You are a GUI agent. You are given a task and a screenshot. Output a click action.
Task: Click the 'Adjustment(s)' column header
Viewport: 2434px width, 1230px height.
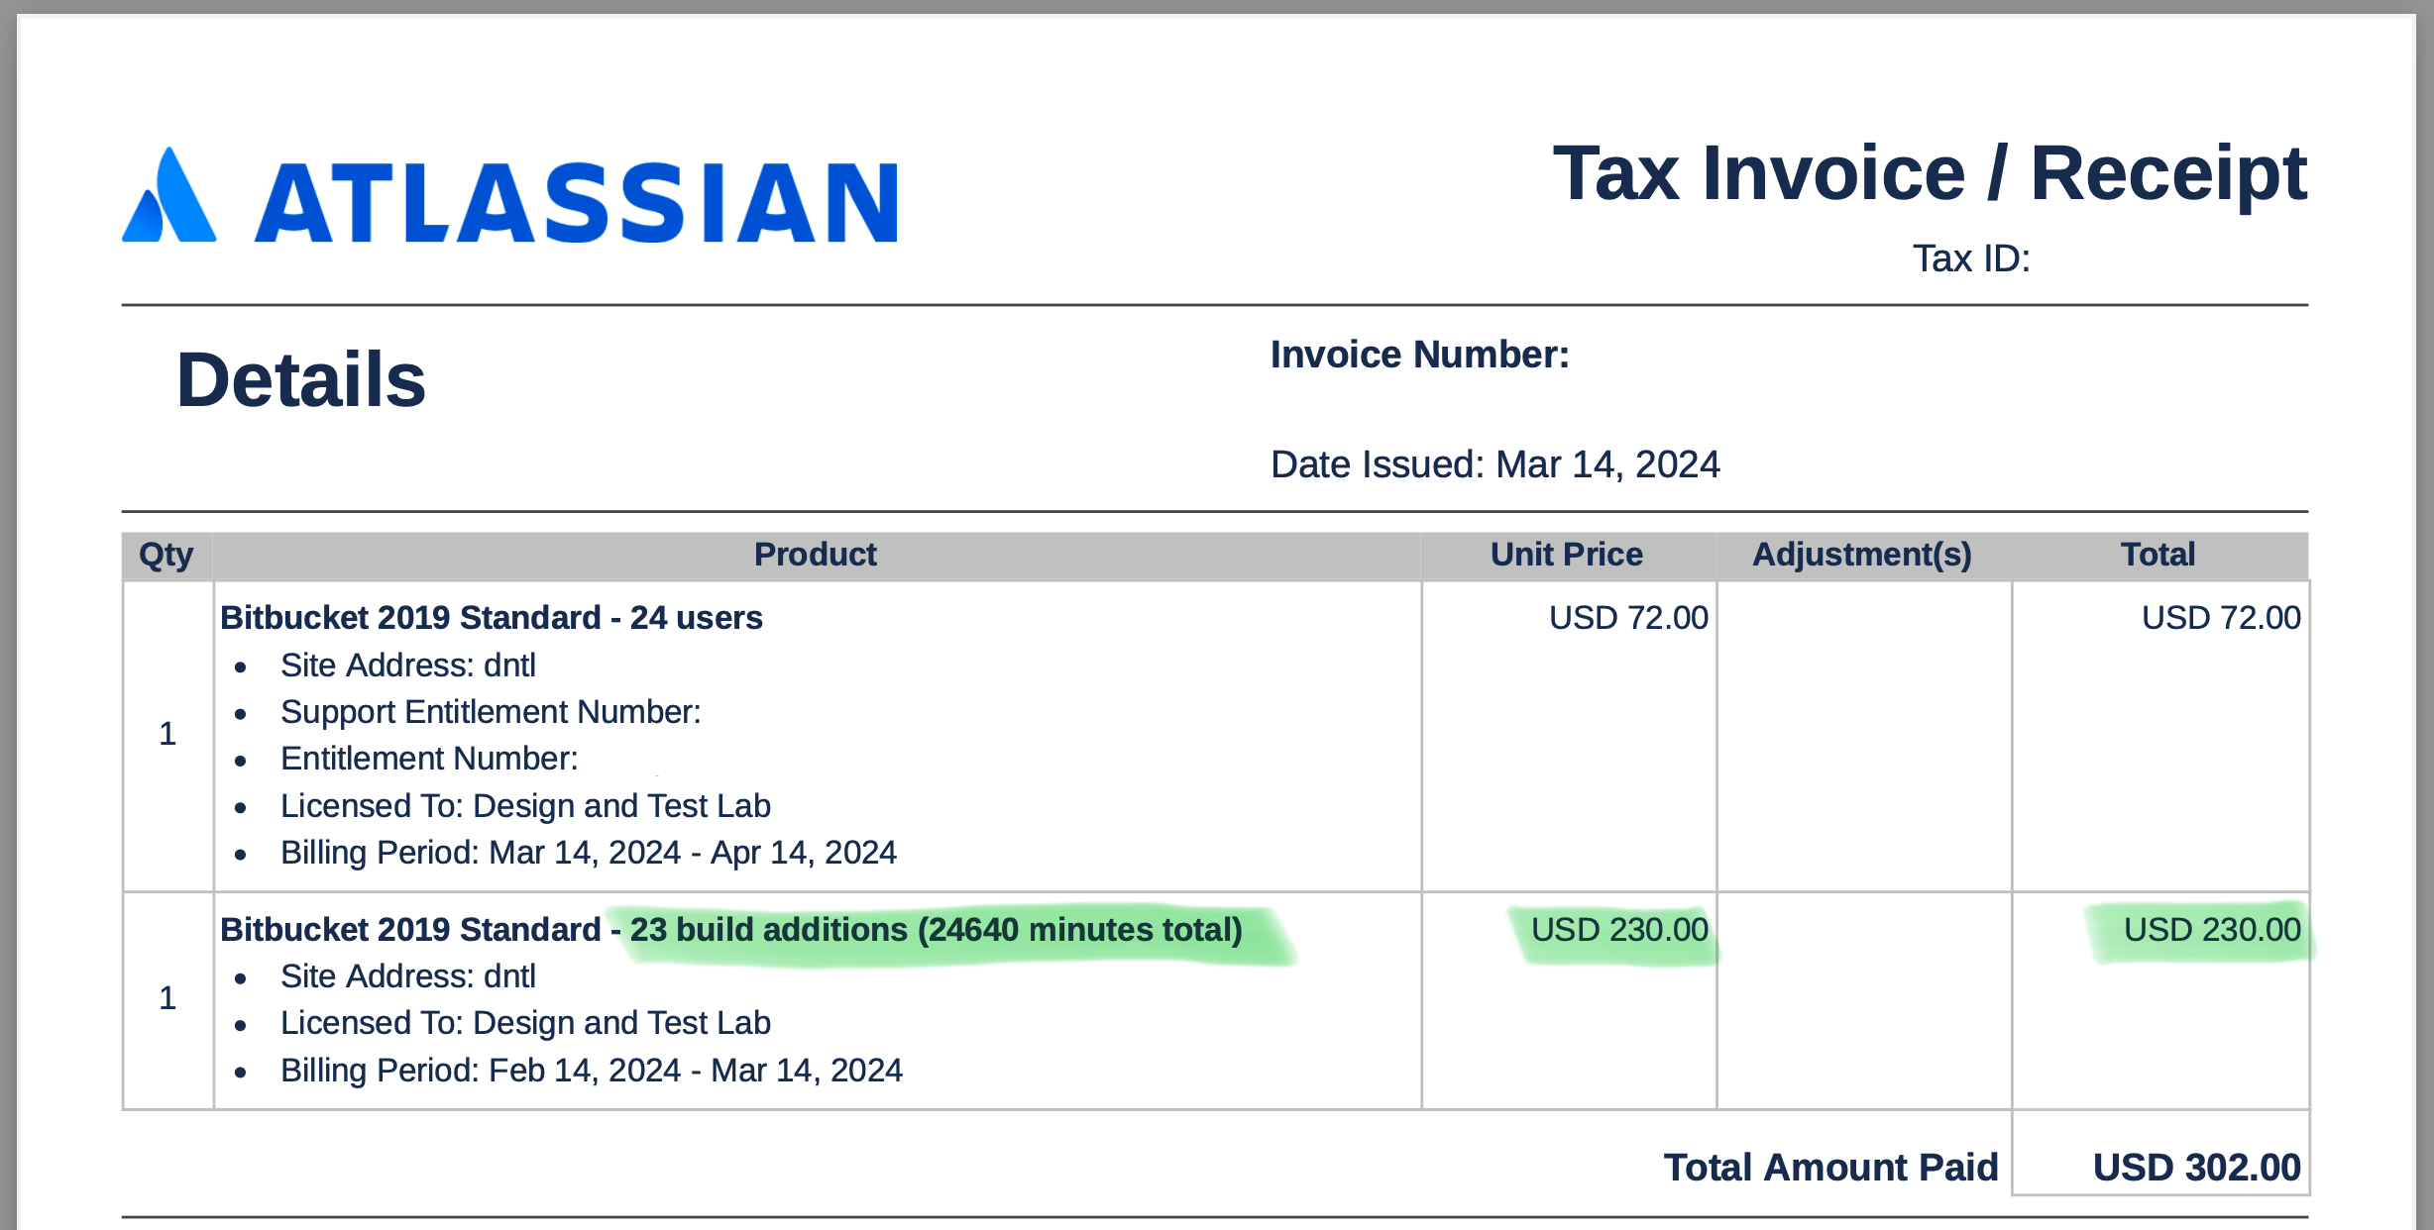tap(1861, 555)
